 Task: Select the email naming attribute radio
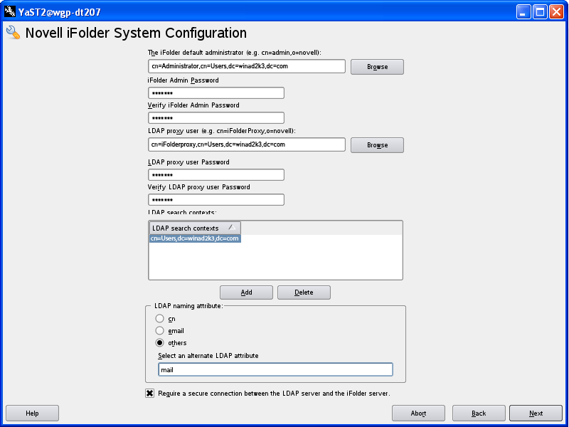pos(159,330)
